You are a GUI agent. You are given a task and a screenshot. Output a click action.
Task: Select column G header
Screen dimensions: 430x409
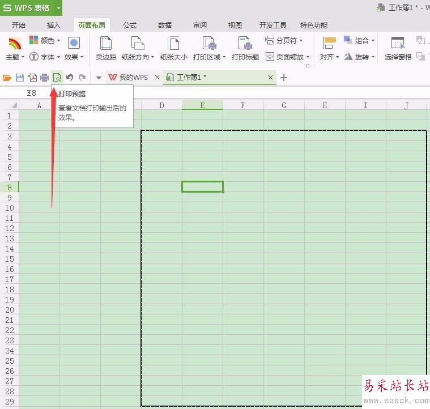pos(284,105)
